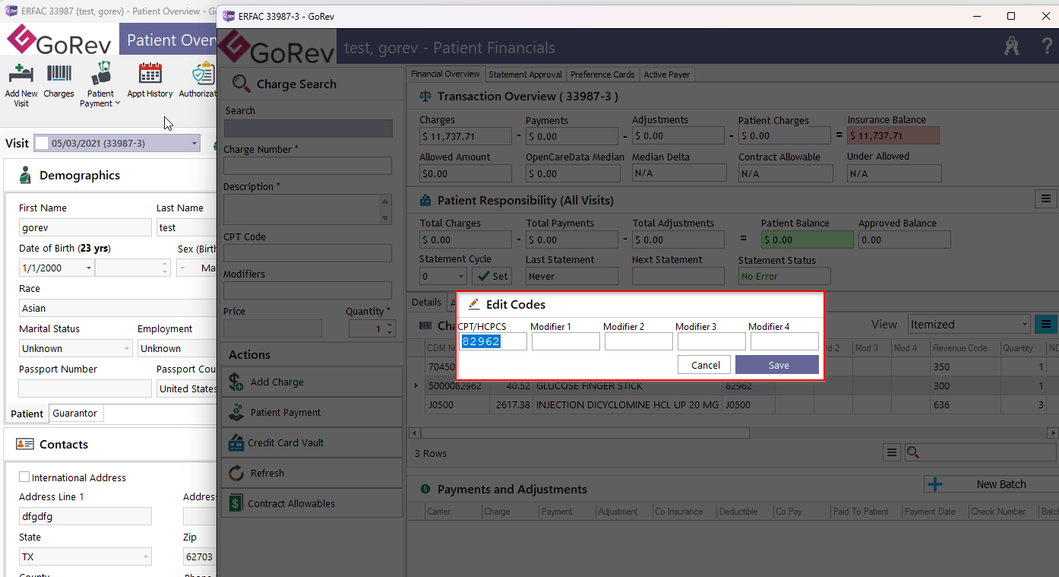Click CPT/HCPCS field with 82962
The height and width of the screenshot is (577, 1059).
click(493, 341)
